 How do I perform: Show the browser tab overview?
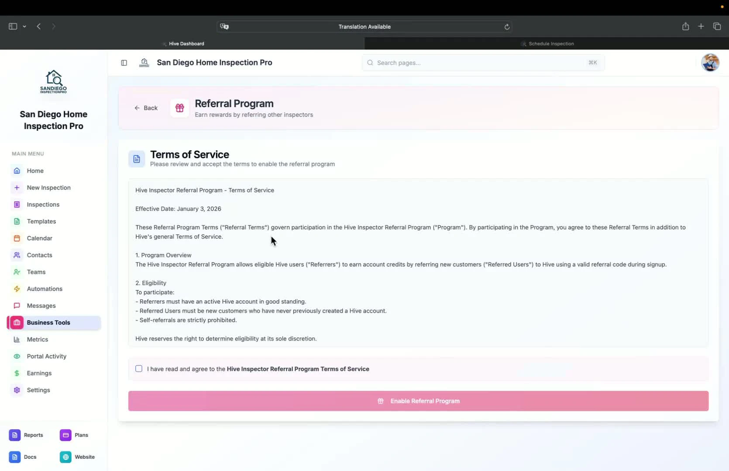717,26
